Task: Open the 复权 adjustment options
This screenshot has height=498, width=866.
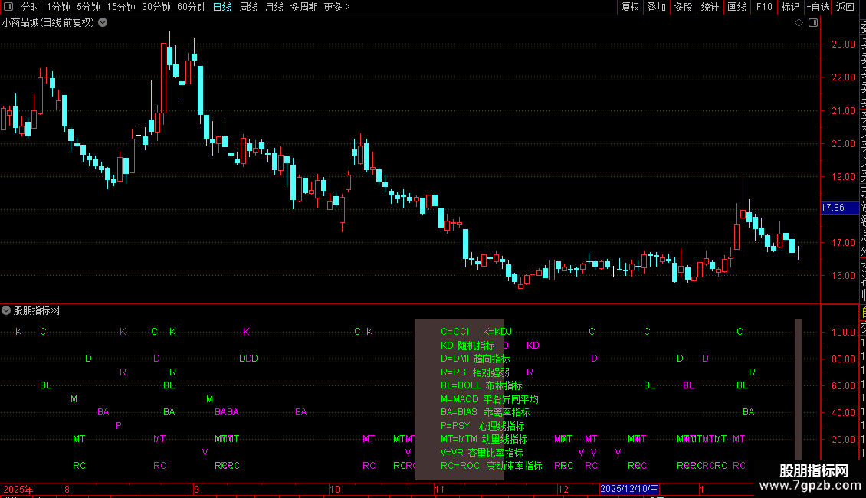Action: [x=630, y=7]
